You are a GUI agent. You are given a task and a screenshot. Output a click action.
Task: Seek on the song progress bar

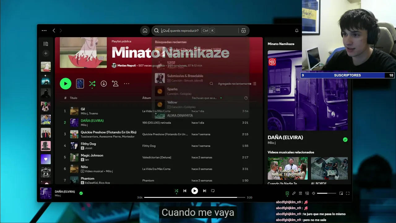coord(195,197)
